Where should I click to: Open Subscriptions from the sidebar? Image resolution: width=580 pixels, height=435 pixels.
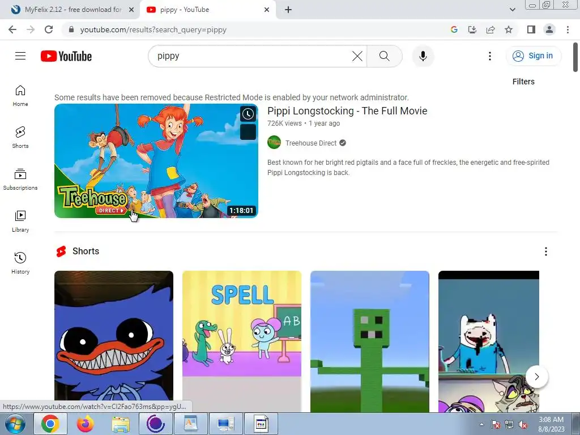[x=20, y=180]
